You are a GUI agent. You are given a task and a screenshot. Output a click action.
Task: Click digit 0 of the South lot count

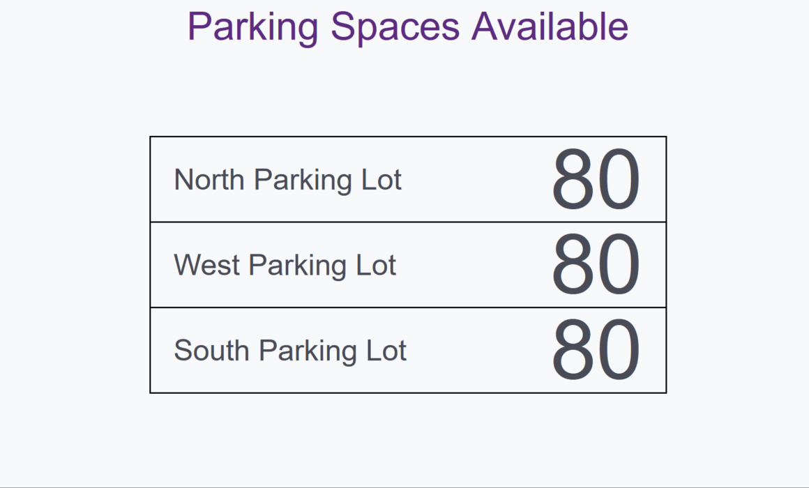click(x=618, y=350)
